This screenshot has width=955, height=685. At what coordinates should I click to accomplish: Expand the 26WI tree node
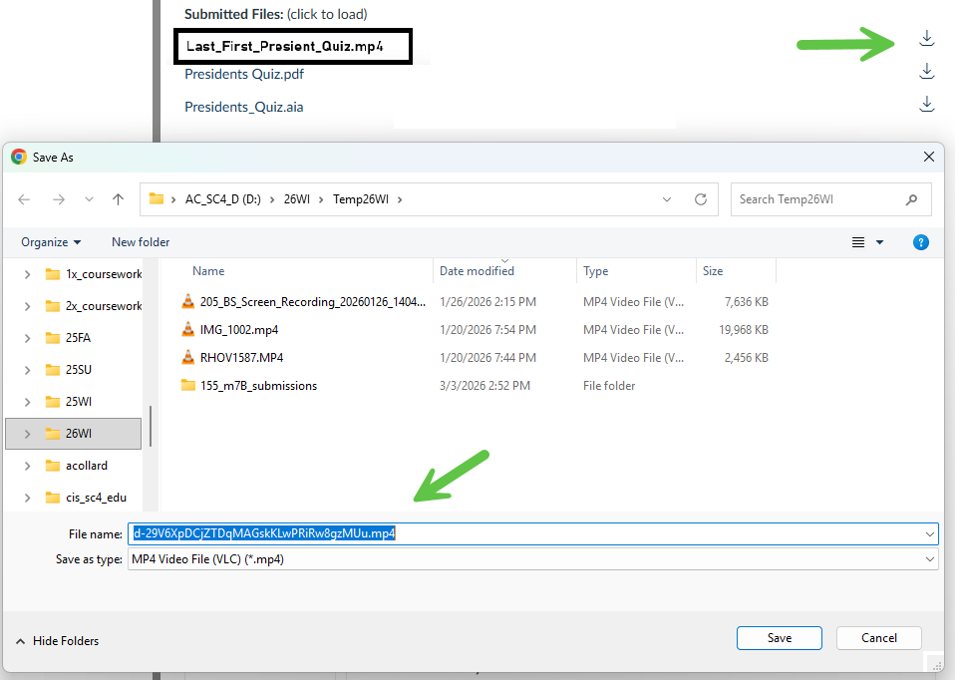(27, 434)
